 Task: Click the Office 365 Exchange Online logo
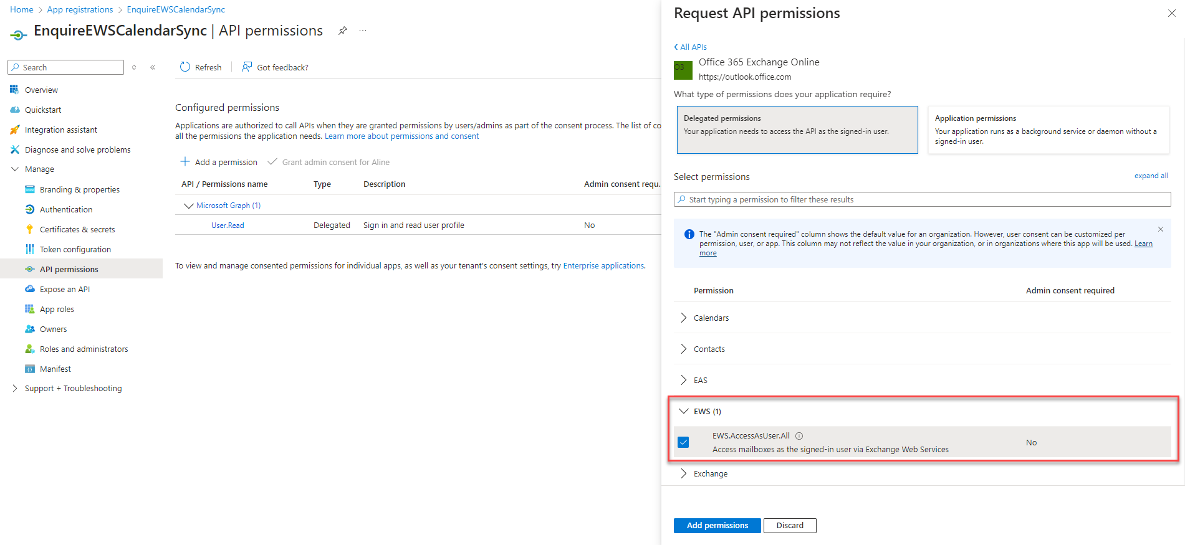coord(683,70)
